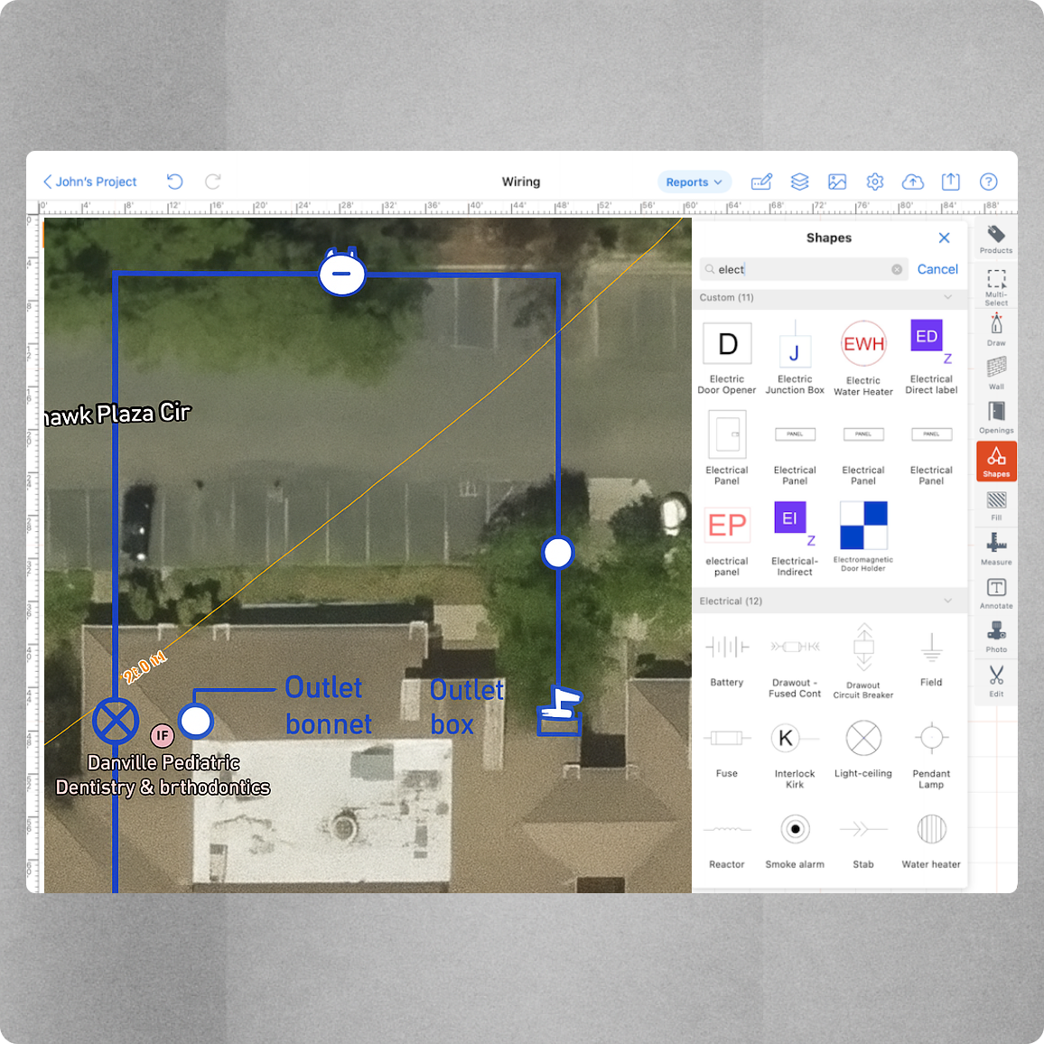
Task: Select the Drawout Circuit Breaker symbol
Action: (862, 660)
